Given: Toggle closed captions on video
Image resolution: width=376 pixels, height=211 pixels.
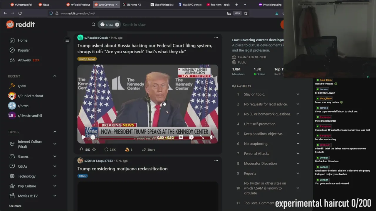Looking at the screenshot, I should click(x=181, y=137).
